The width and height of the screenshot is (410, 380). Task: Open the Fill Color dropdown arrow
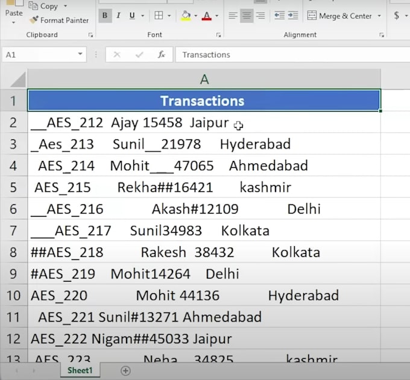[x=196, y=16]
